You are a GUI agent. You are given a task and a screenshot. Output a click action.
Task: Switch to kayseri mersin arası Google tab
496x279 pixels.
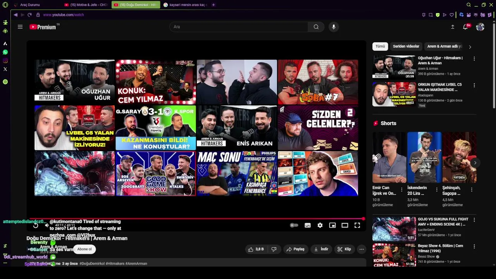click(x=185, y=5)
